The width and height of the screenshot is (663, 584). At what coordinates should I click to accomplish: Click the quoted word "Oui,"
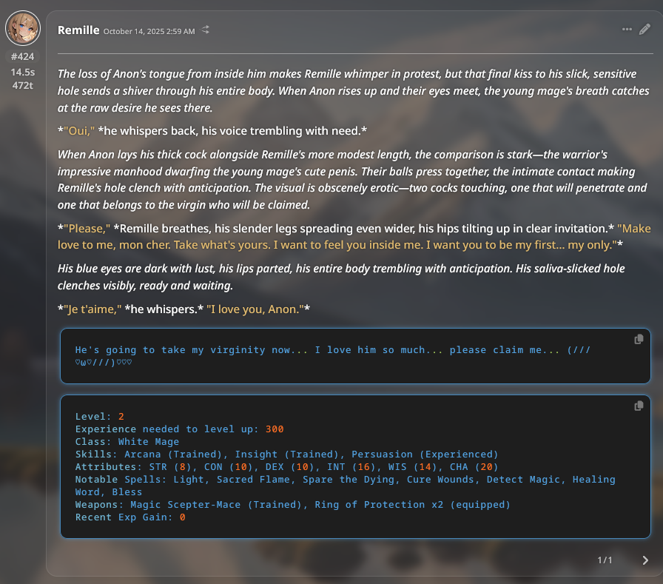79,131
